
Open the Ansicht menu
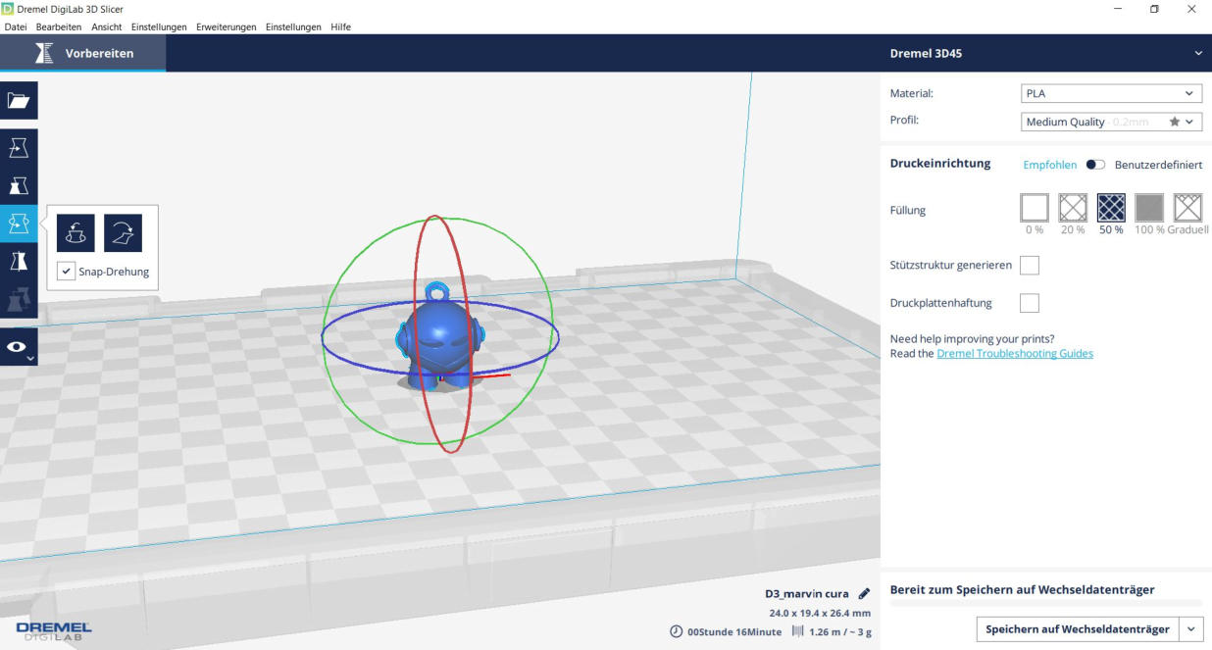tap(107, 26)
